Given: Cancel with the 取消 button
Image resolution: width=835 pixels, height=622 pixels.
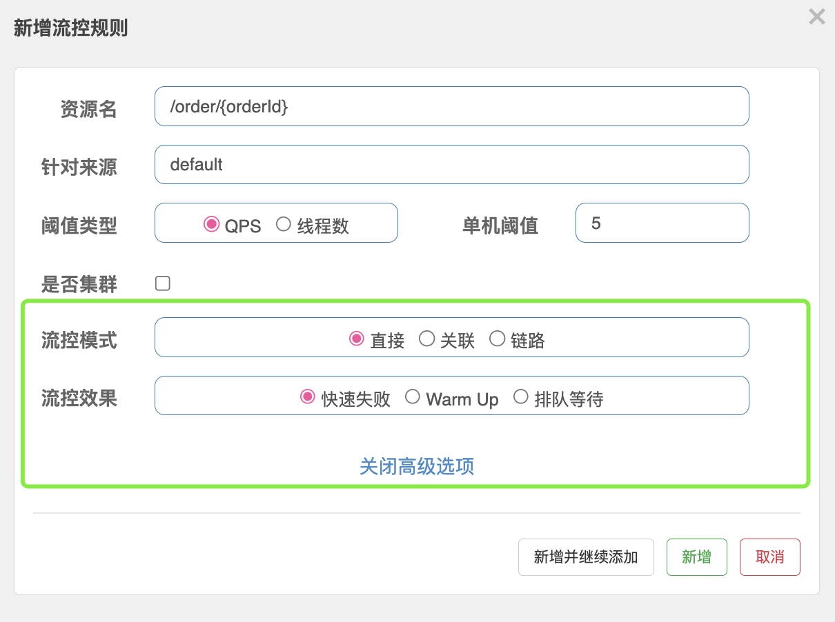Looking at the screenshot, I should click(x=770, y=557).
